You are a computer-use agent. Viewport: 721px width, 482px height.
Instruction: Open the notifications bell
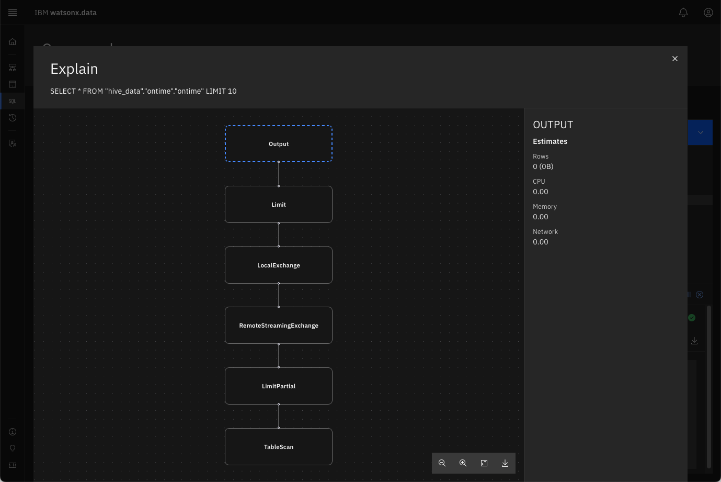point(683,13)
